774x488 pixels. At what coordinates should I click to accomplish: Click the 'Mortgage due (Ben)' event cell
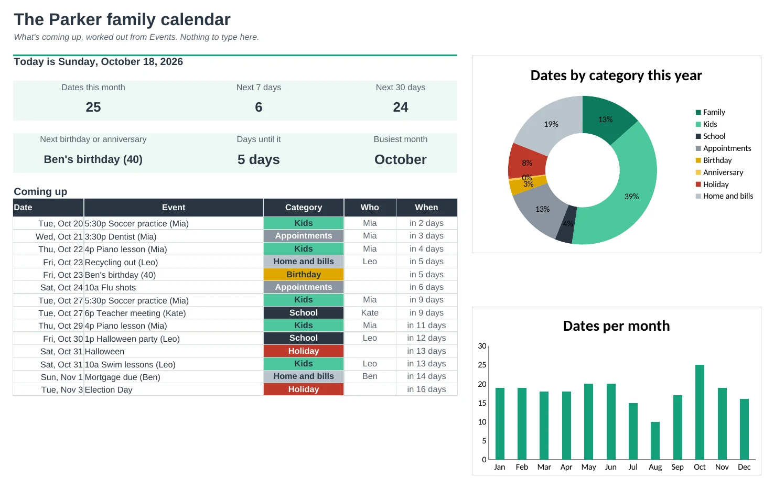point(174,377)
